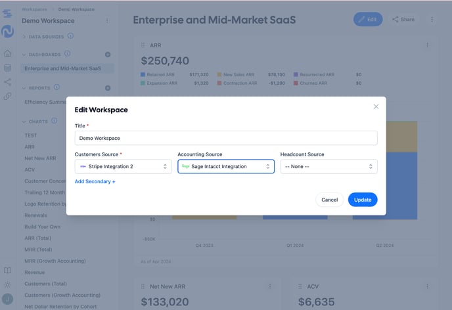Image resolution: width=452 pixels, height=310 pixels.
Task: Collapse the Dashboards section
Action: (24, 55)
